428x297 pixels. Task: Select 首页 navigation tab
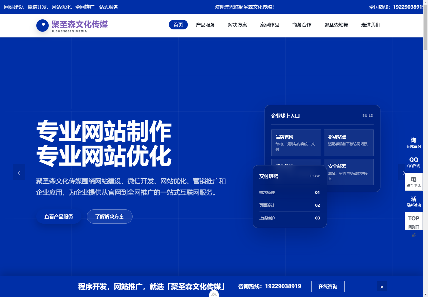point(178,25)
